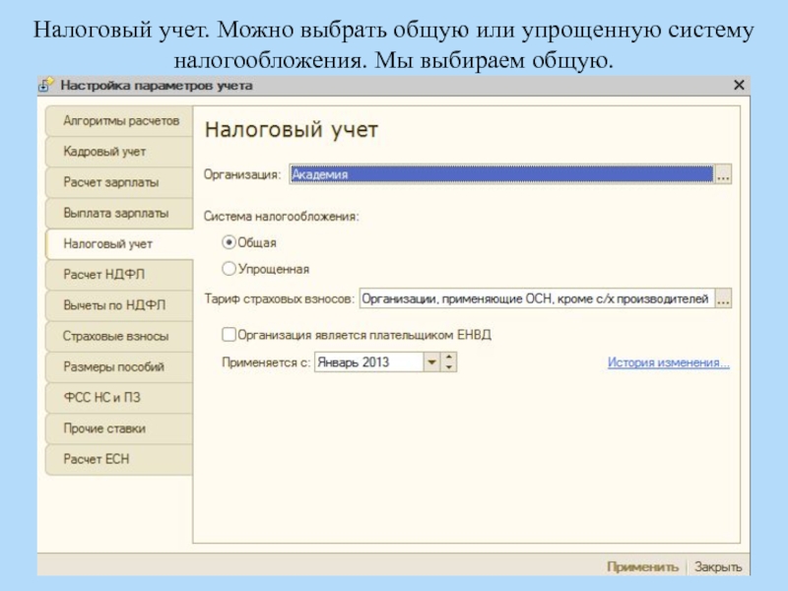This screenshot has height=591, width=788.
Task: Select the Общая taxation radio button
Action: 229,242
